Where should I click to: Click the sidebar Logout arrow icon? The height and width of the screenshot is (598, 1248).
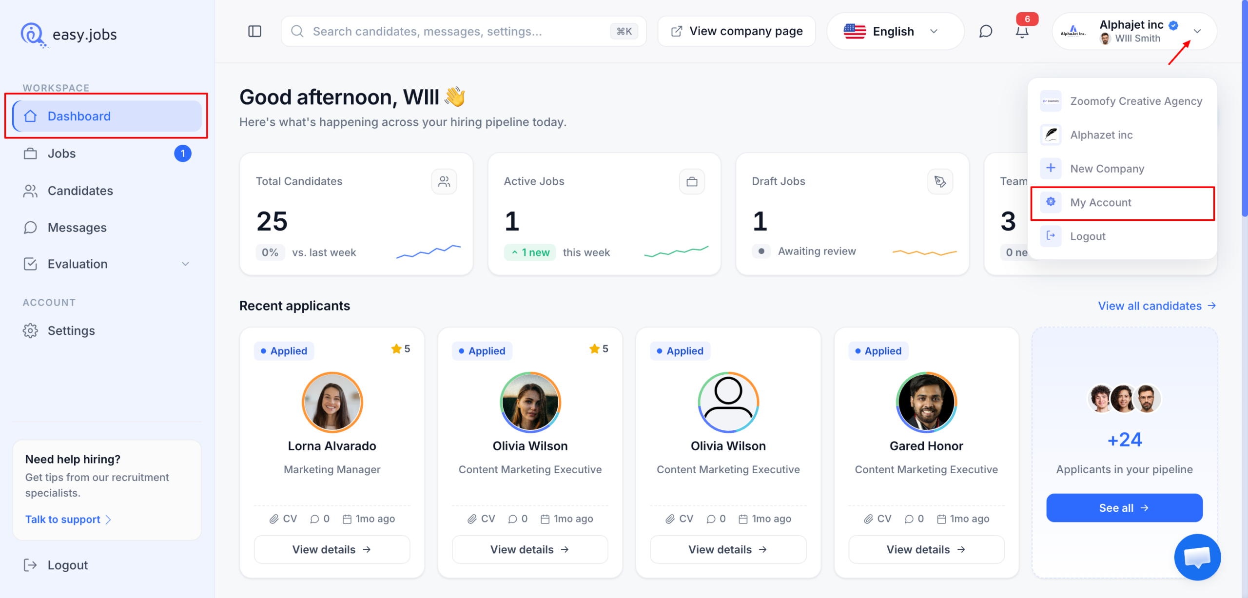tap(30, 565)
